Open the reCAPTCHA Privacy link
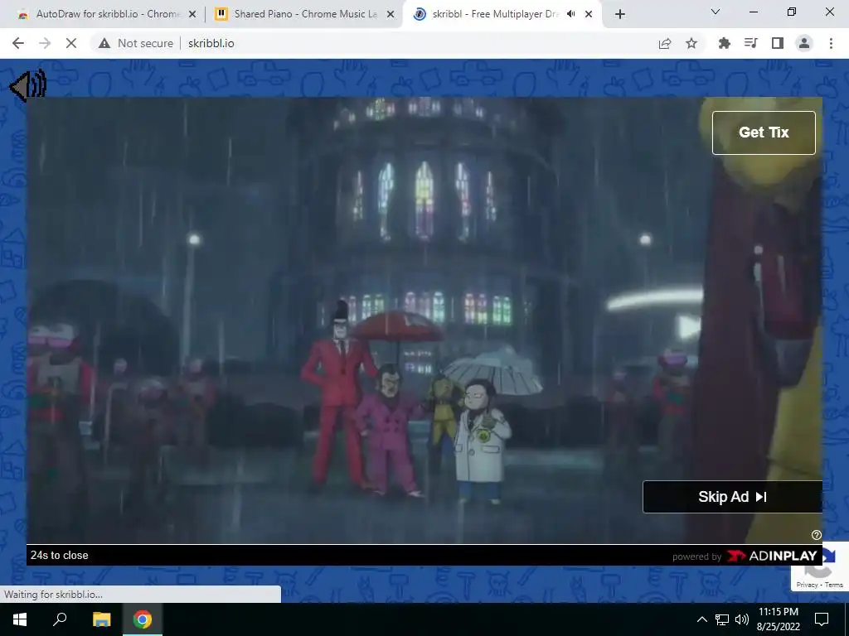Viewport: 849px width, 636px height. (x=807, y=585)
